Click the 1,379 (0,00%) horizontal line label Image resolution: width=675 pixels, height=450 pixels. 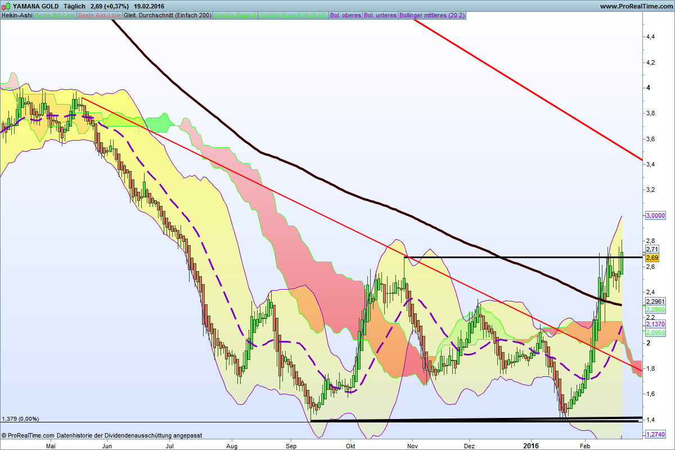(20, 418)
